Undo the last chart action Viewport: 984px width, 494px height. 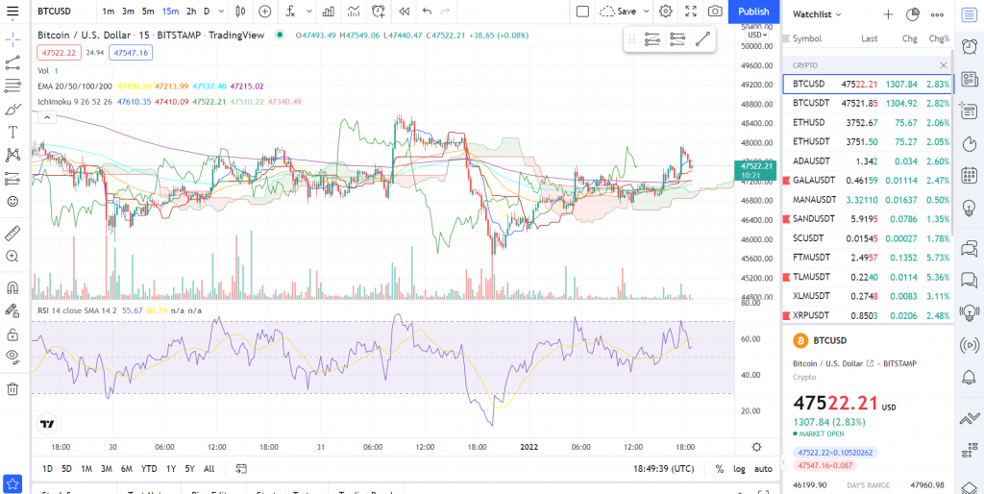(428, 12)
